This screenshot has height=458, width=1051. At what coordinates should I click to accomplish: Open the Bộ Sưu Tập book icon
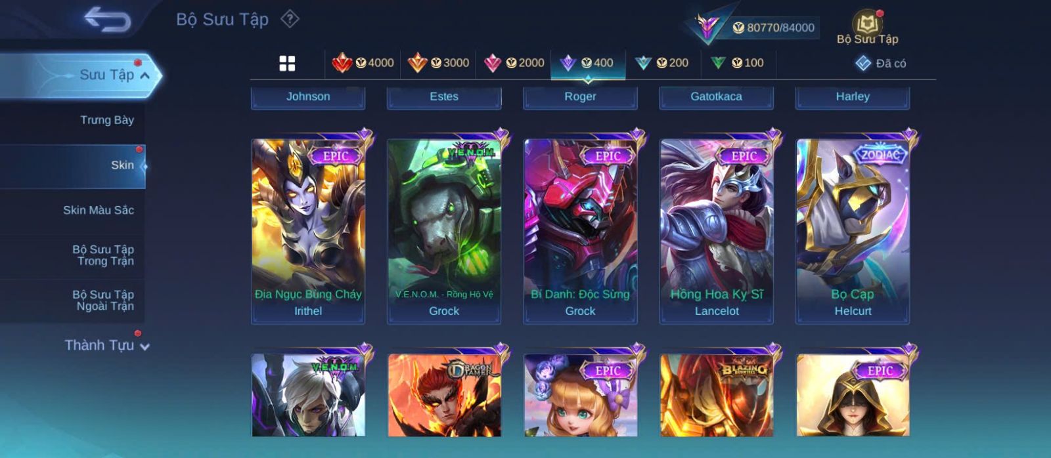tap(867, 28)
